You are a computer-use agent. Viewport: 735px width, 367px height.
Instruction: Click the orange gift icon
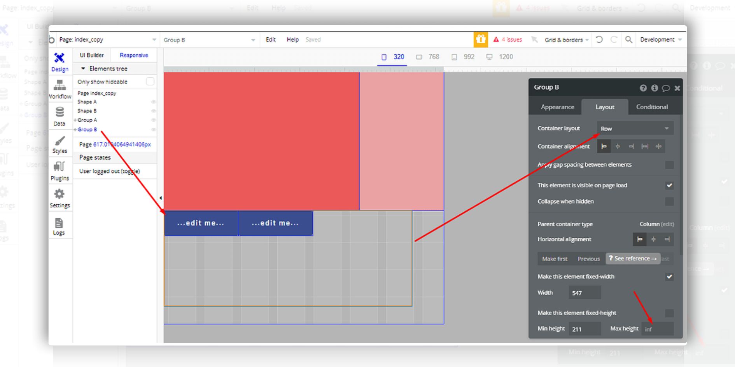481,40
